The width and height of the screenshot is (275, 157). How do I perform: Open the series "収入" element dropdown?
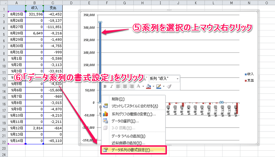[178, 78]
